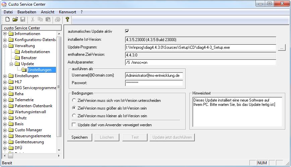Click the Hinweistext text area
Image resolution: width=291 pixels, height=167 pixels.
pos(237,112)
